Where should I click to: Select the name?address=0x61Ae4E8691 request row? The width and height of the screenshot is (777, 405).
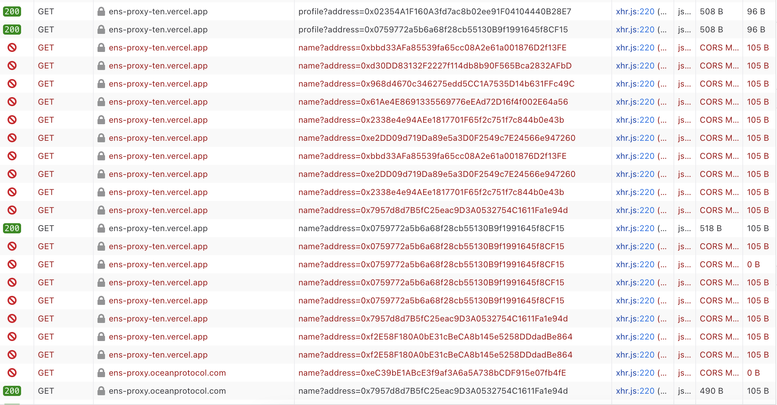[x=433, y=102]
